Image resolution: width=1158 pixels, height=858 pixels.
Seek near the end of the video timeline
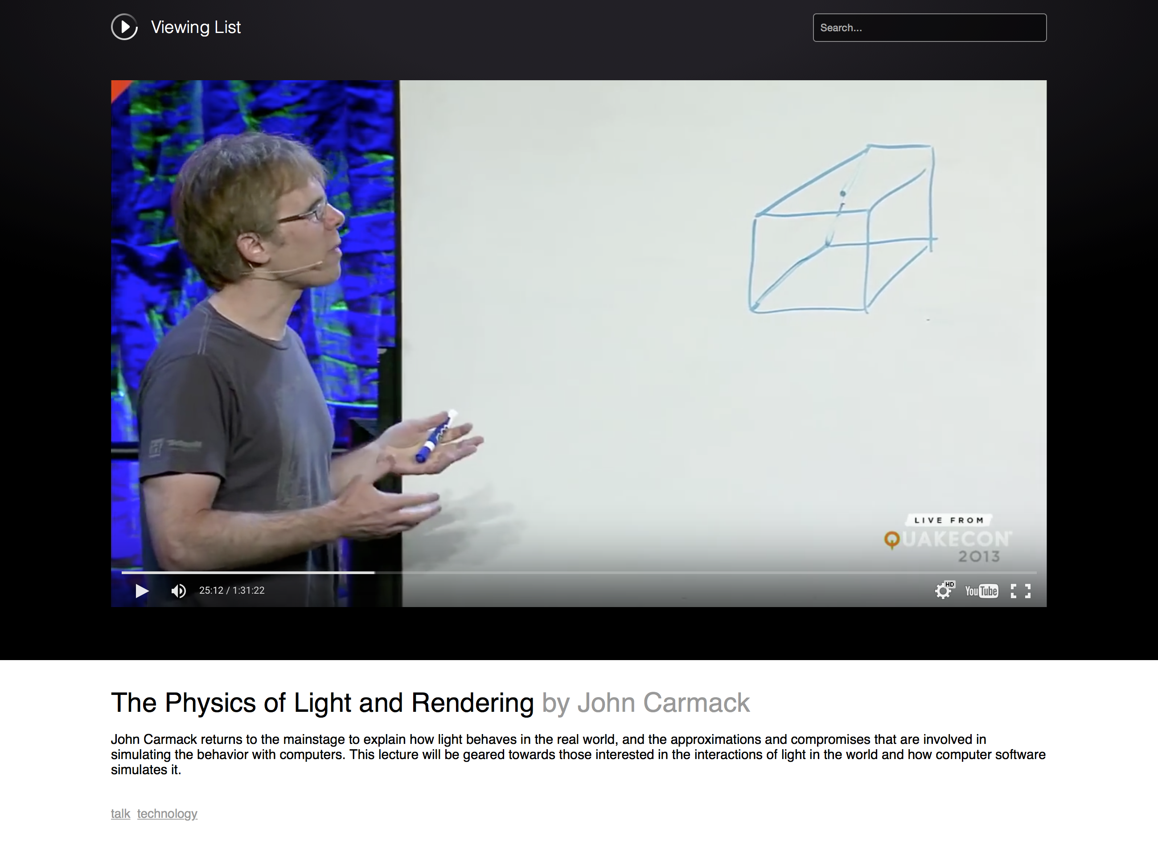(x=1018, y=572)
